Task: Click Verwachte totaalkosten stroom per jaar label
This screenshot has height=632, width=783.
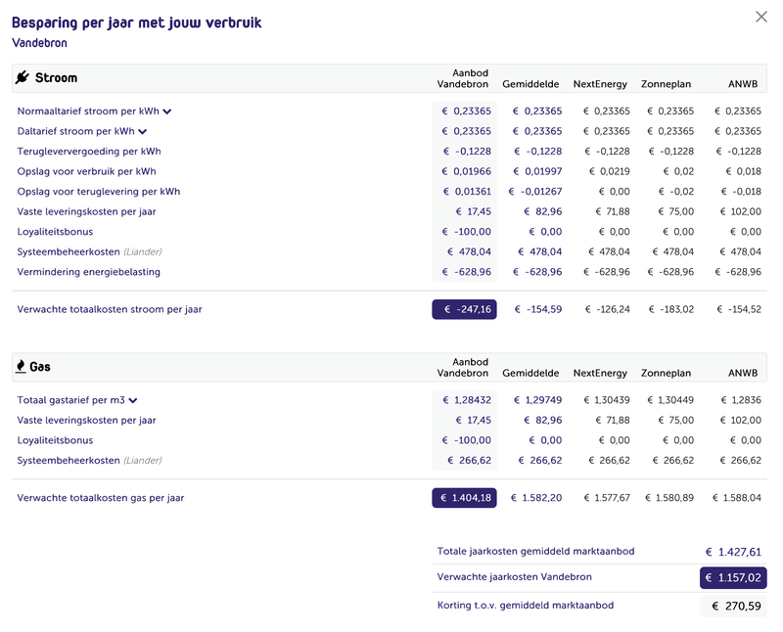Action: point(110,309)
